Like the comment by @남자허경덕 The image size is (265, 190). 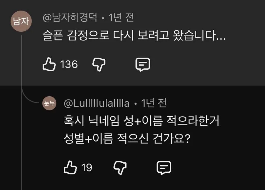49,64
